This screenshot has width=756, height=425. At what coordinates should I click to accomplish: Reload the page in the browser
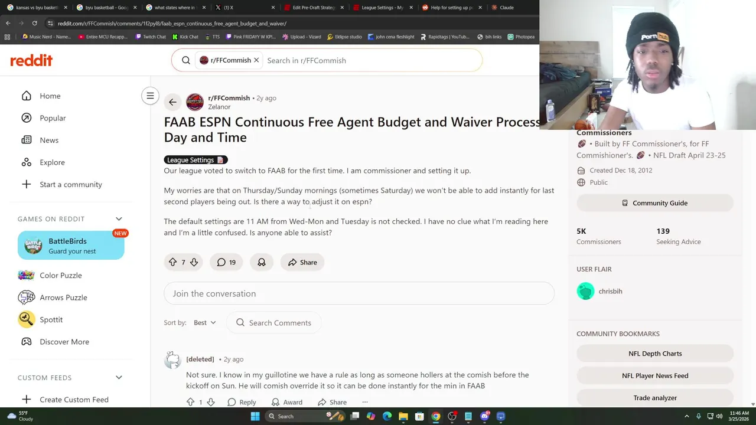click(34, 23)
